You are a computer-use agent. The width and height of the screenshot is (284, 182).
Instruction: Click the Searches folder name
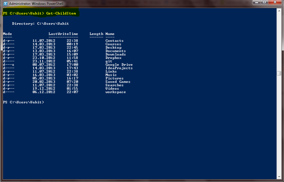(x=115, y=85)
